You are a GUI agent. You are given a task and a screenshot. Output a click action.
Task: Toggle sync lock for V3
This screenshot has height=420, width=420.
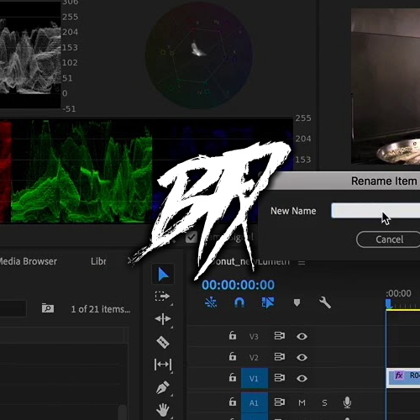(280, 335)
